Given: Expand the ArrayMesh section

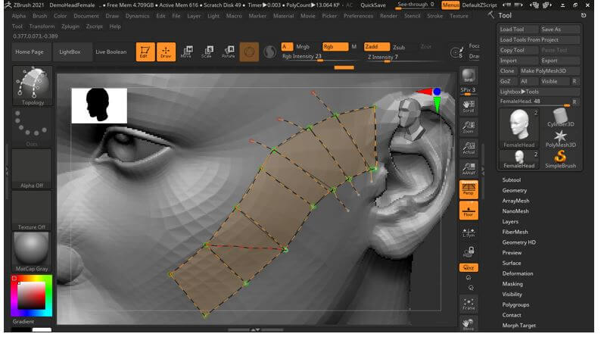Looking at the screenshot, I should 515,201.
